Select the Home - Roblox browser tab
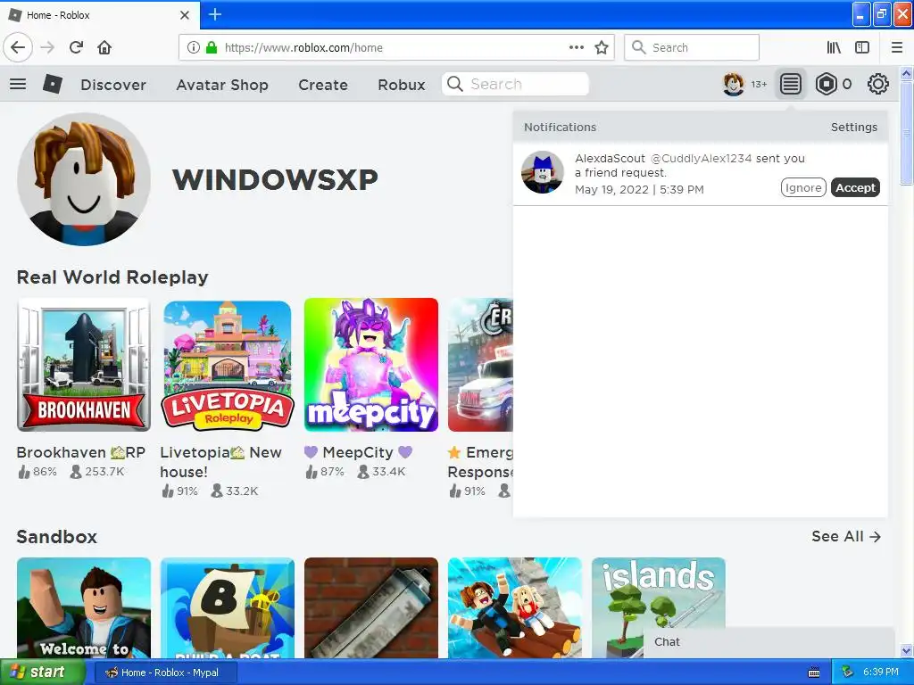The width and height of the screenshot is (914, 685). point(100,15)
